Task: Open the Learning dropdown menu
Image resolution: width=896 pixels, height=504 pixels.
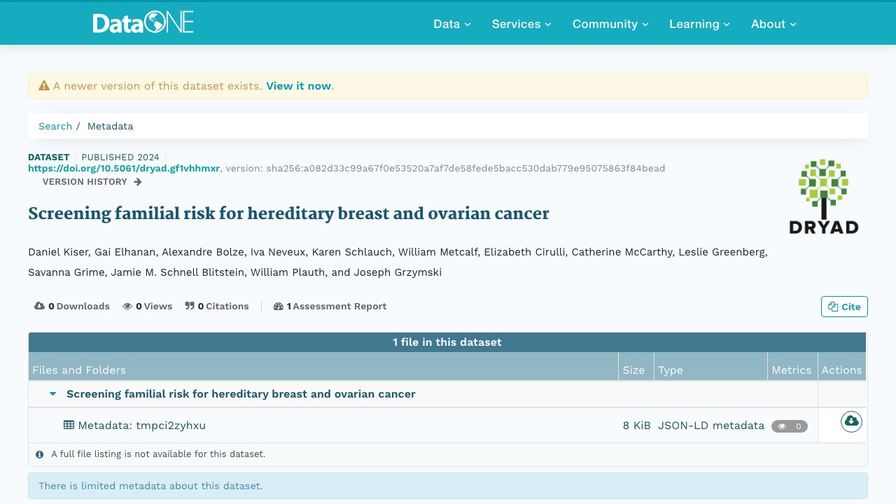Action: 699,24
